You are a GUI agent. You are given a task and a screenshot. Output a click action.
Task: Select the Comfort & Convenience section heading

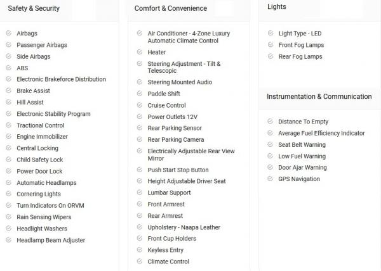171,8
